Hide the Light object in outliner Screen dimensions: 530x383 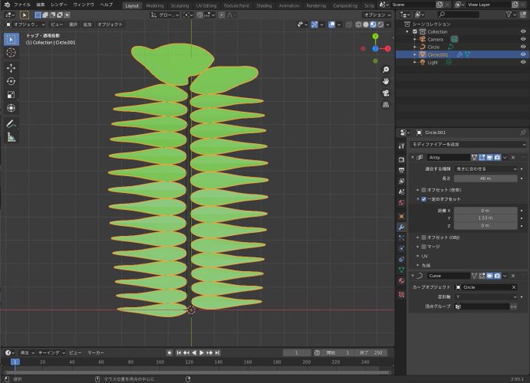(523, 62)
